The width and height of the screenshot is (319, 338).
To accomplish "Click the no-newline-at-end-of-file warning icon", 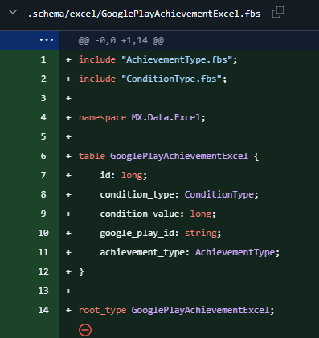I will click(85, 330).
